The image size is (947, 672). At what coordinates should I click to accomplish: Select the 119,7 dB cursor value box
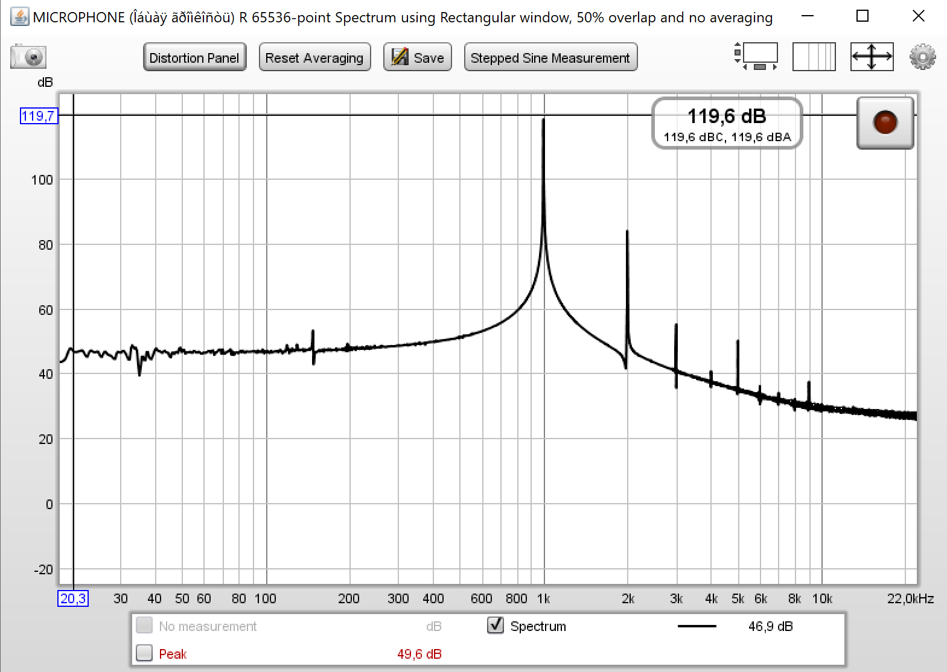tap(39, 116)
